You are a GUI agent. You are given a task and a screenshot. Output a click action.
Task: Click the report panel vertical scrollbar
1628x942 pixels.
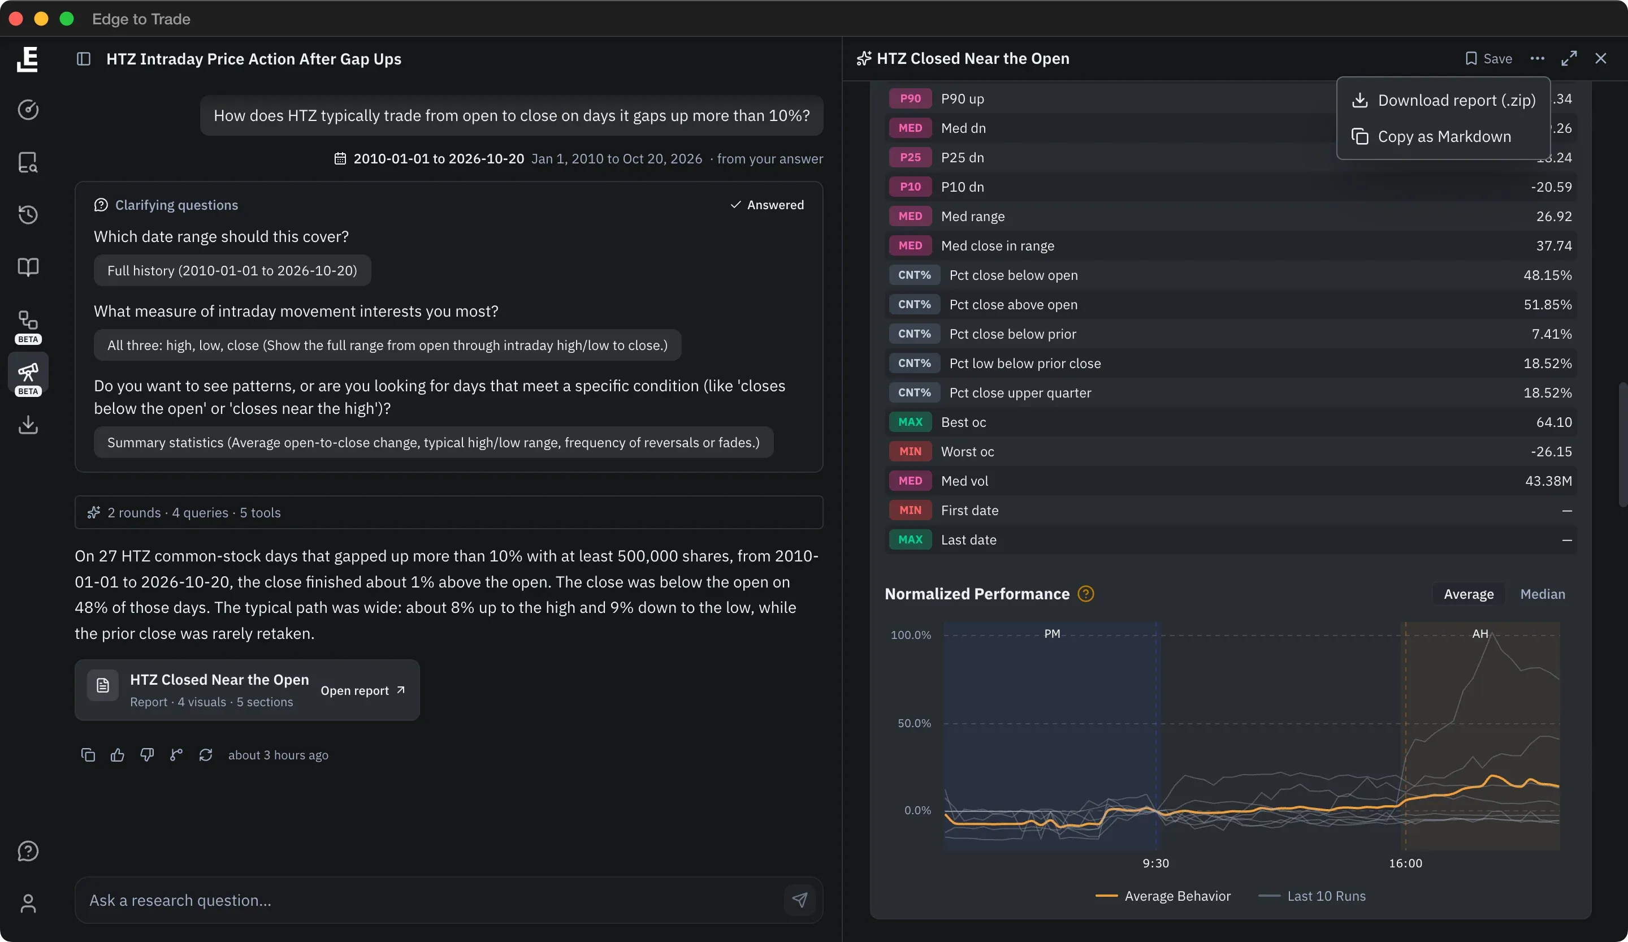coord(1623,444)
